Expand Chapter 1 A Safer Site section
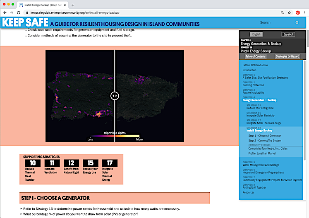The height and width of the screenshot is (218, 309). pos(265,78)
